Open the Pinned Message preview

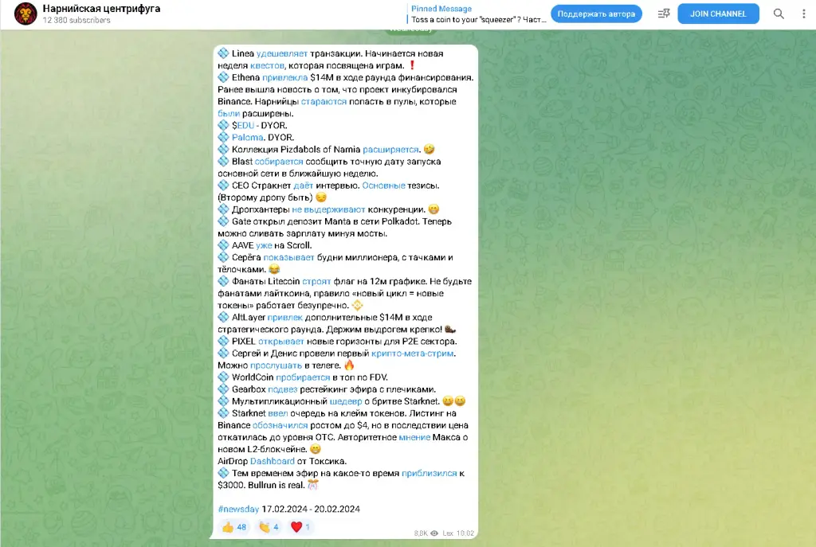point(477,14)
